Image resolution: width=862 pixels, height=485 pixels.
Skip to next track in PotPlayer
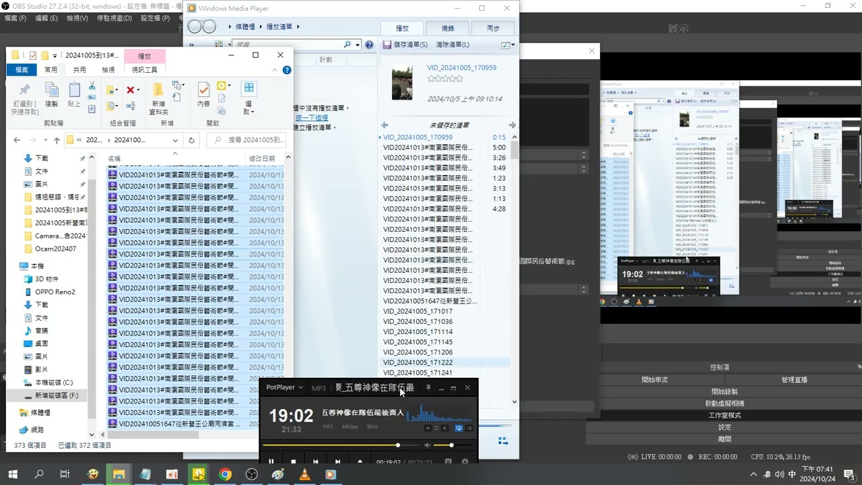coord(337,461)
